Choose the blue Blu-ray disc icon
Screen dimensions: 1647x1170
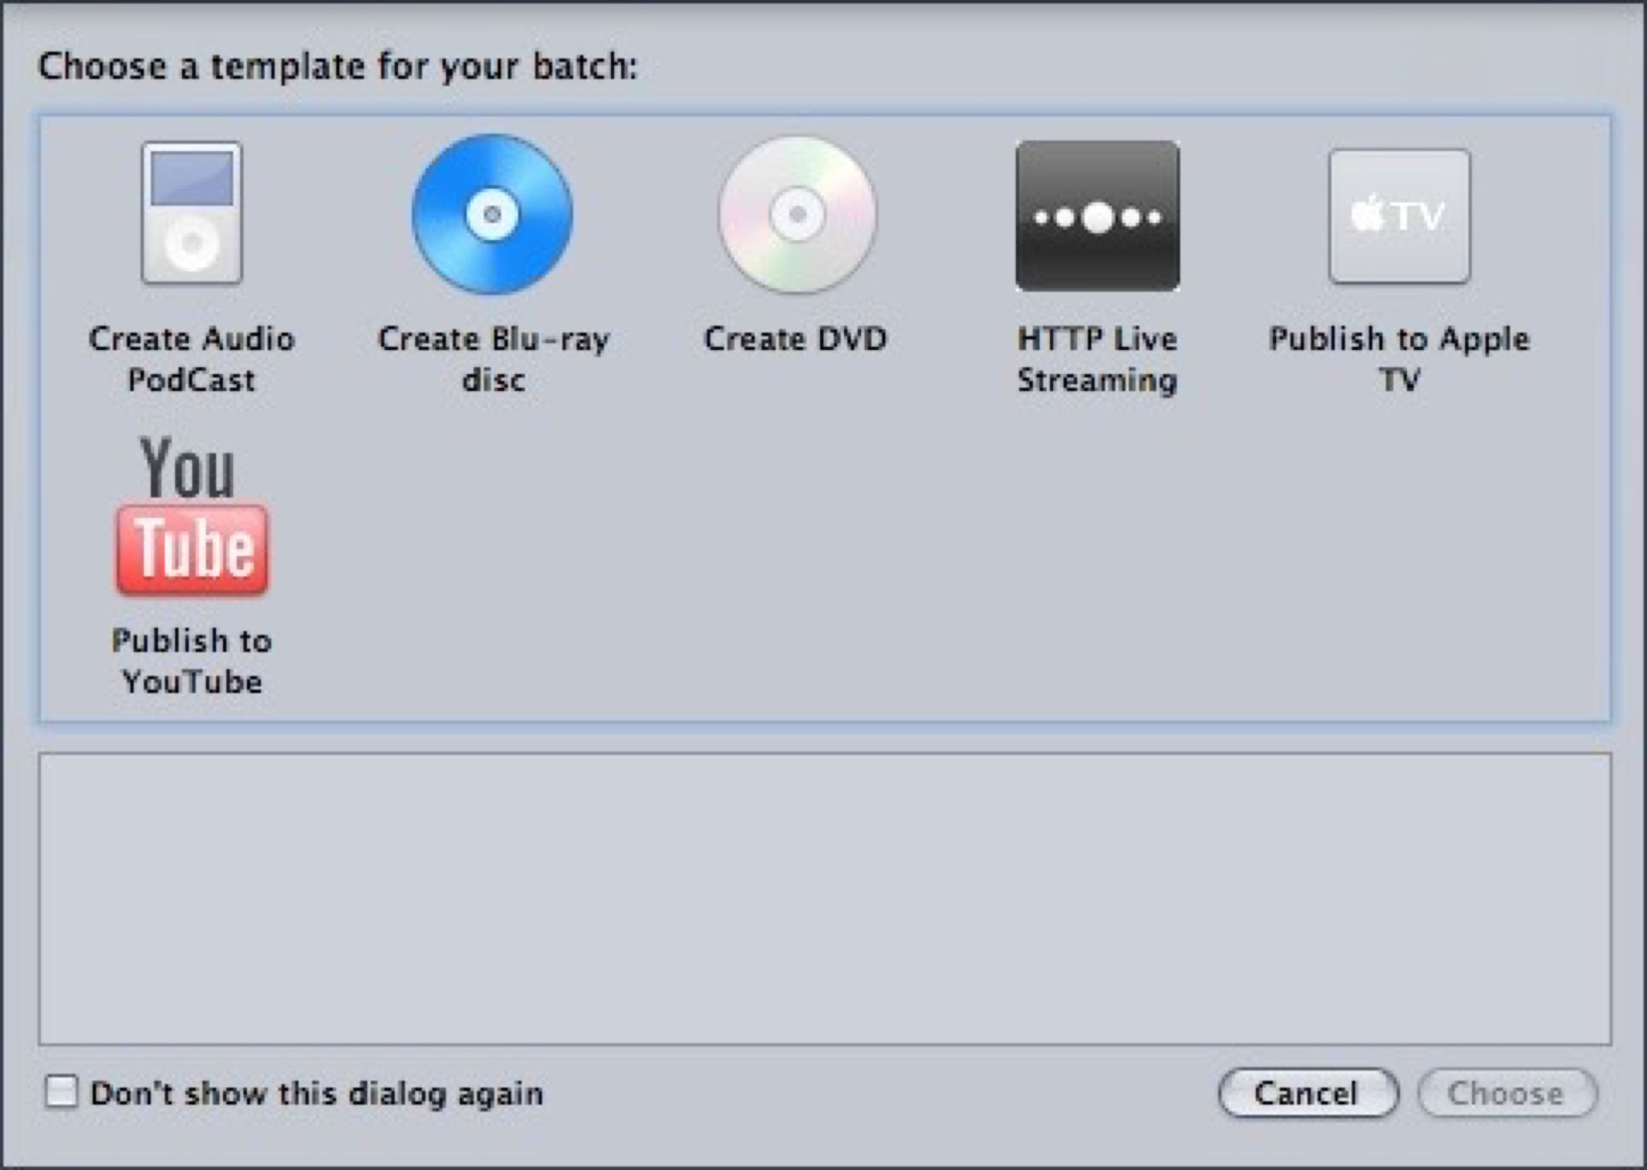[x=492, y=214]
